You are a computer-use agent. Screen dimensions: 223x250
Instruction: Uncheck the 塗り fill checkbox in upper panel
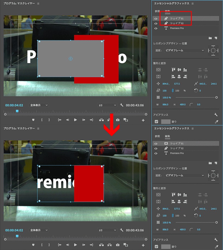click(x=156, y=122)
